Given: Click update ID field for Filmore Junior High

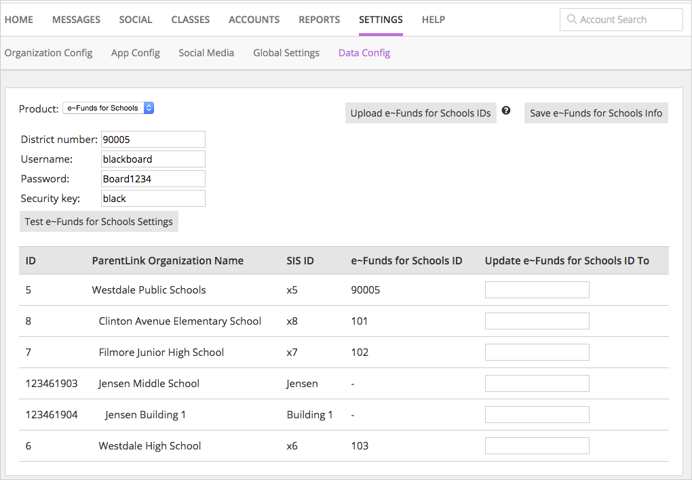Looking at the screenshot, I should click(537, 352).
